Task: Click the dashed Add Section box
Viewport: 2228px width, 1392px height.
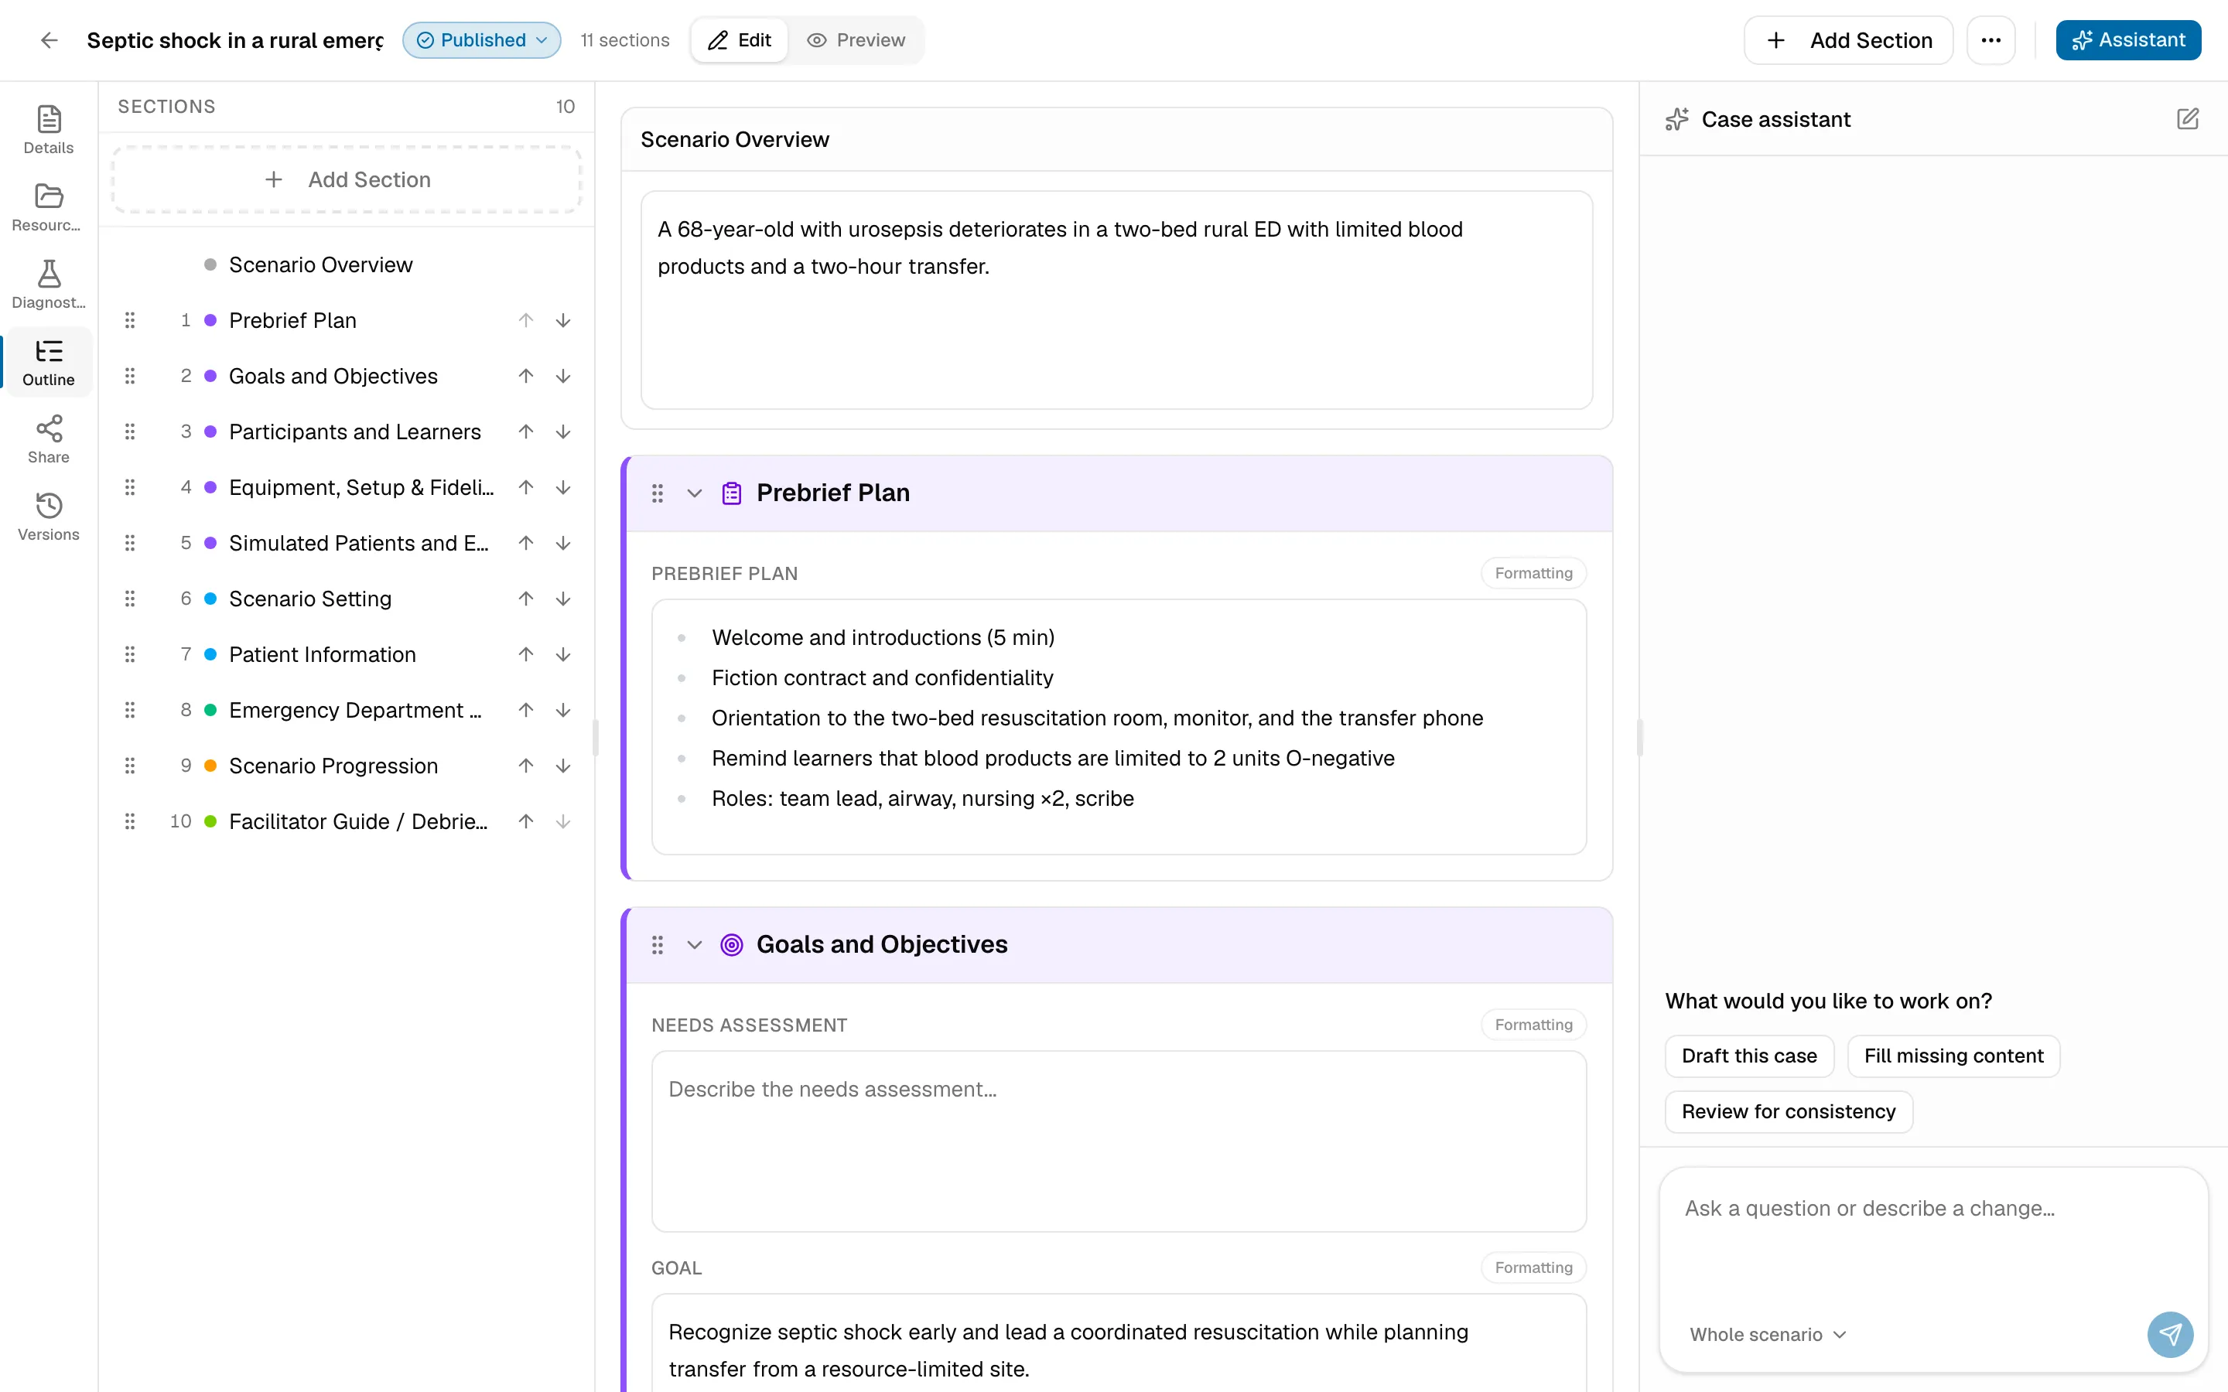Action: pos(346,179)
